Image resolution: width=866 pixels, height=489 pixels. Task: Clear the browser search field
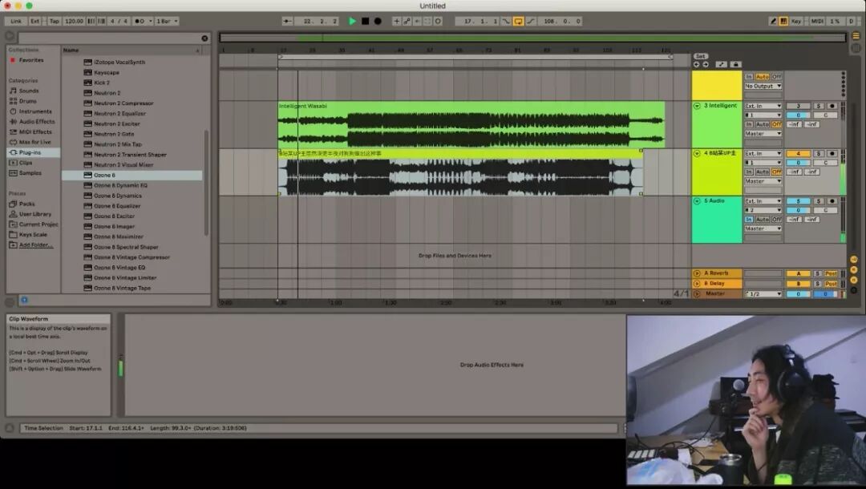click(205, 38)
